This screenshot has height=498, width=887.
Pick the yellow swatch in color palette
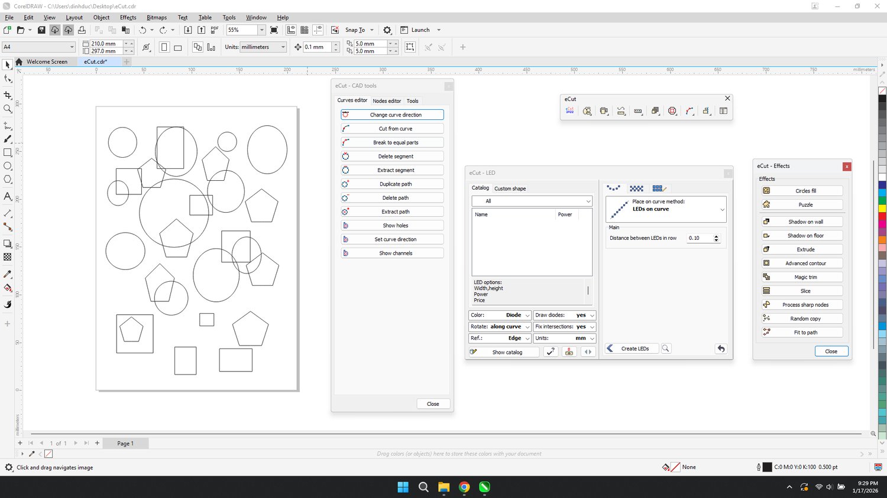coord(882,209)
